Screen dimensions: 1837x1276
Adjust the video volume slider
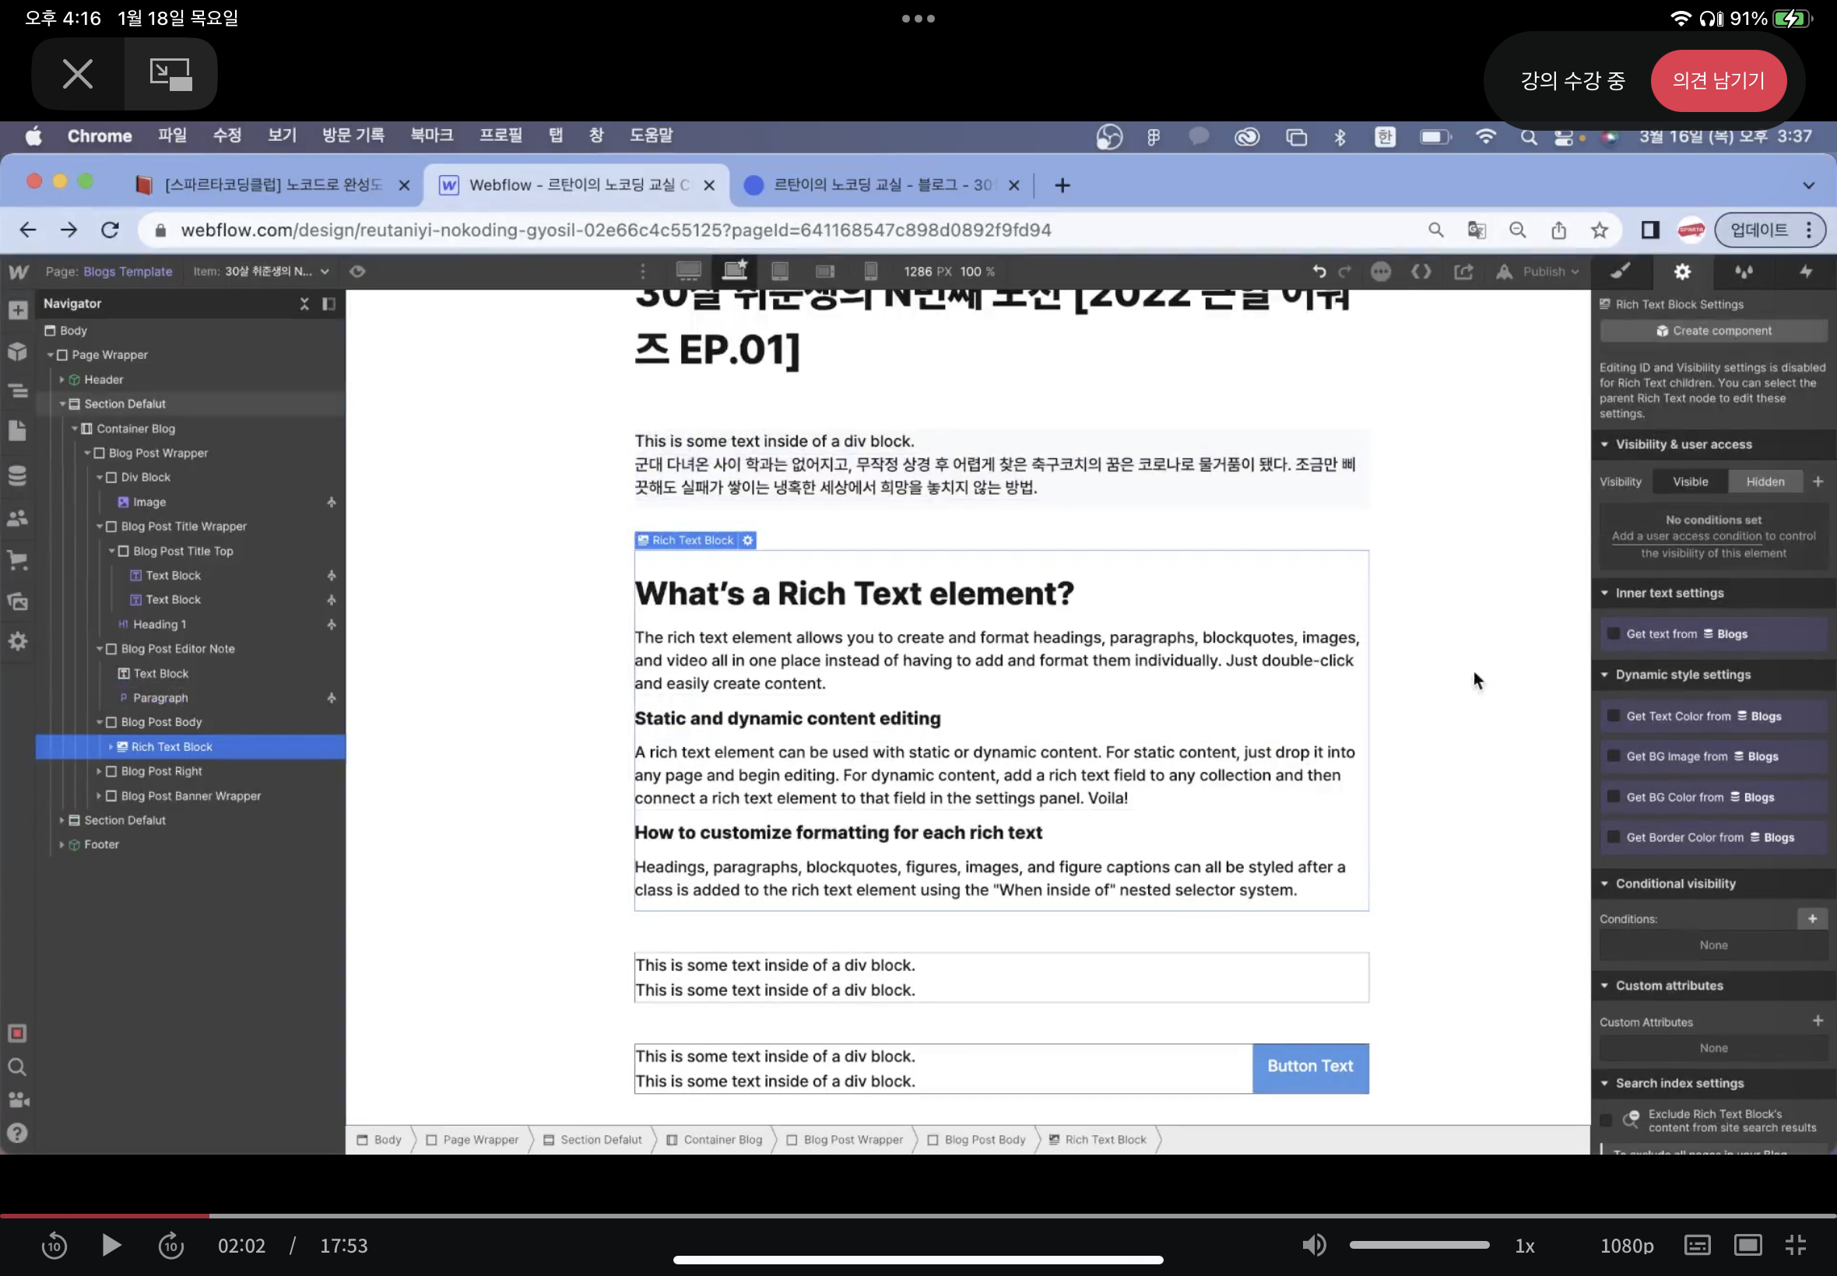point(1419,1245)
